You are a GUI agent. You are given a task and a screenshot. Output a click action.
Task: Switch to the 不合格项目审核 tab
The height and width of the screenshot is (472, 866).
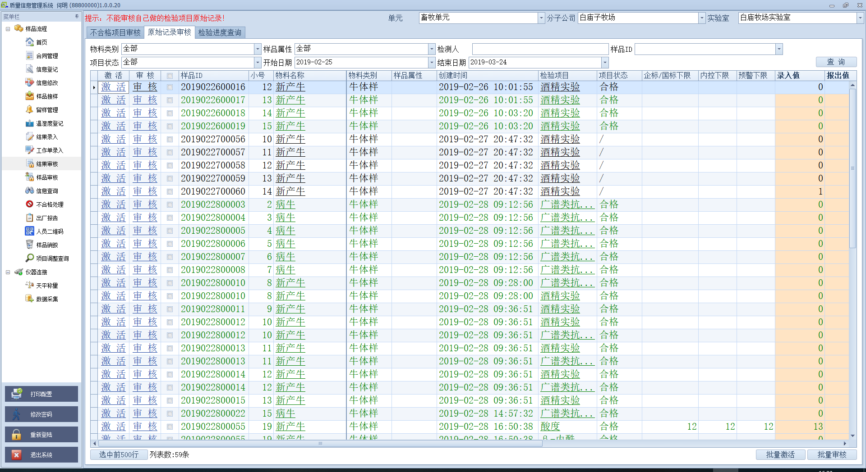[115, 32]
